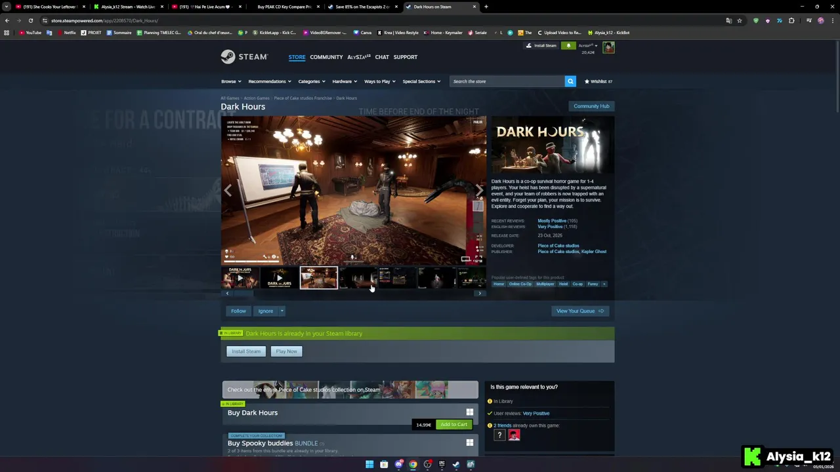Open Steam from the taskbar
This screenshot has width=840, height=472.
click(x=456, y=464)
